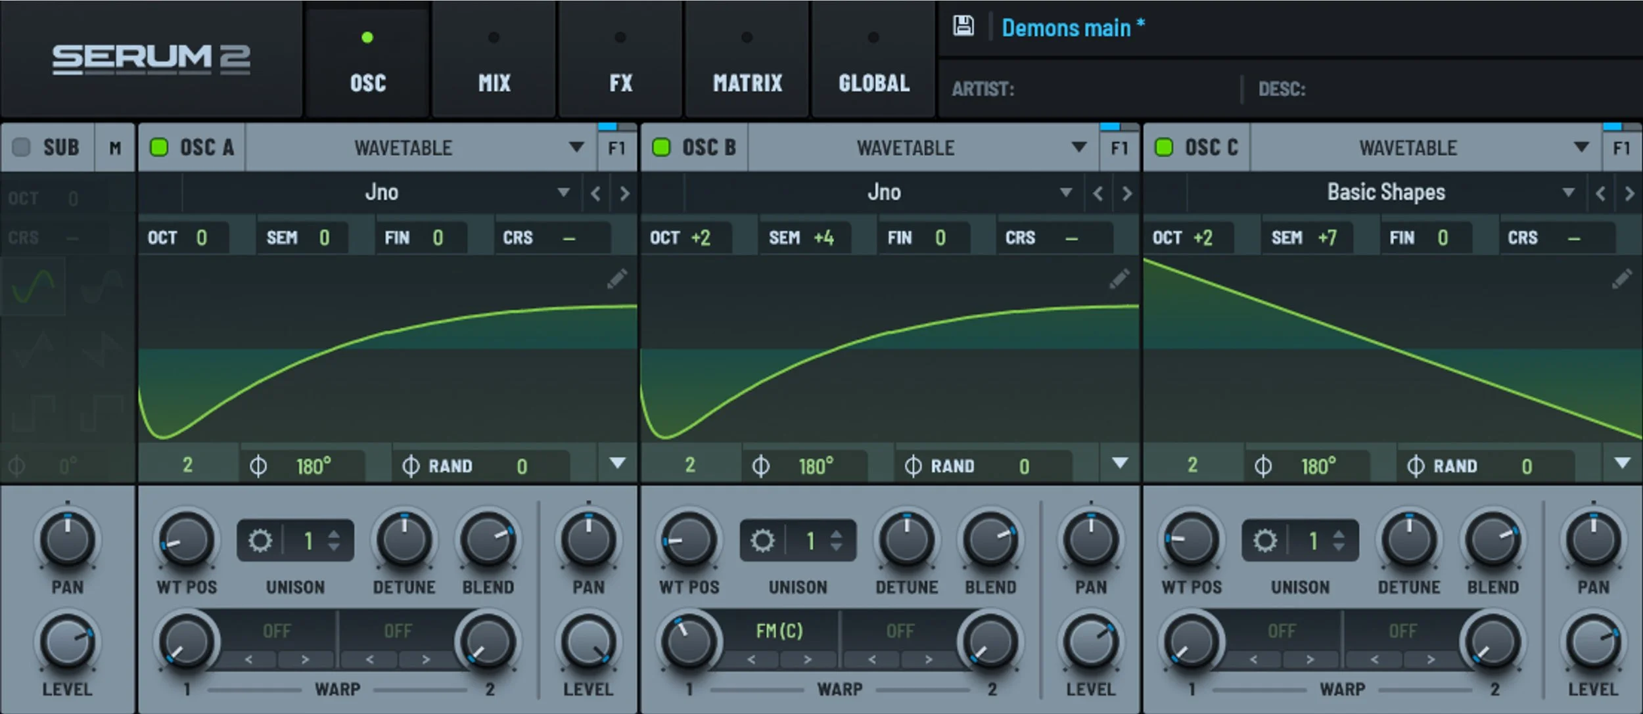Open the OSC A waveform edit pencil

616,279
